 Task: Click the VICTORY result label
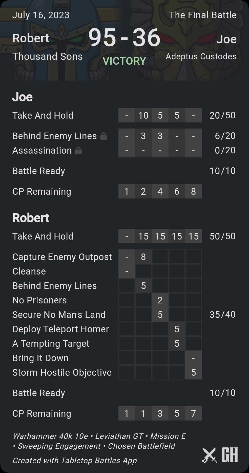124,61
